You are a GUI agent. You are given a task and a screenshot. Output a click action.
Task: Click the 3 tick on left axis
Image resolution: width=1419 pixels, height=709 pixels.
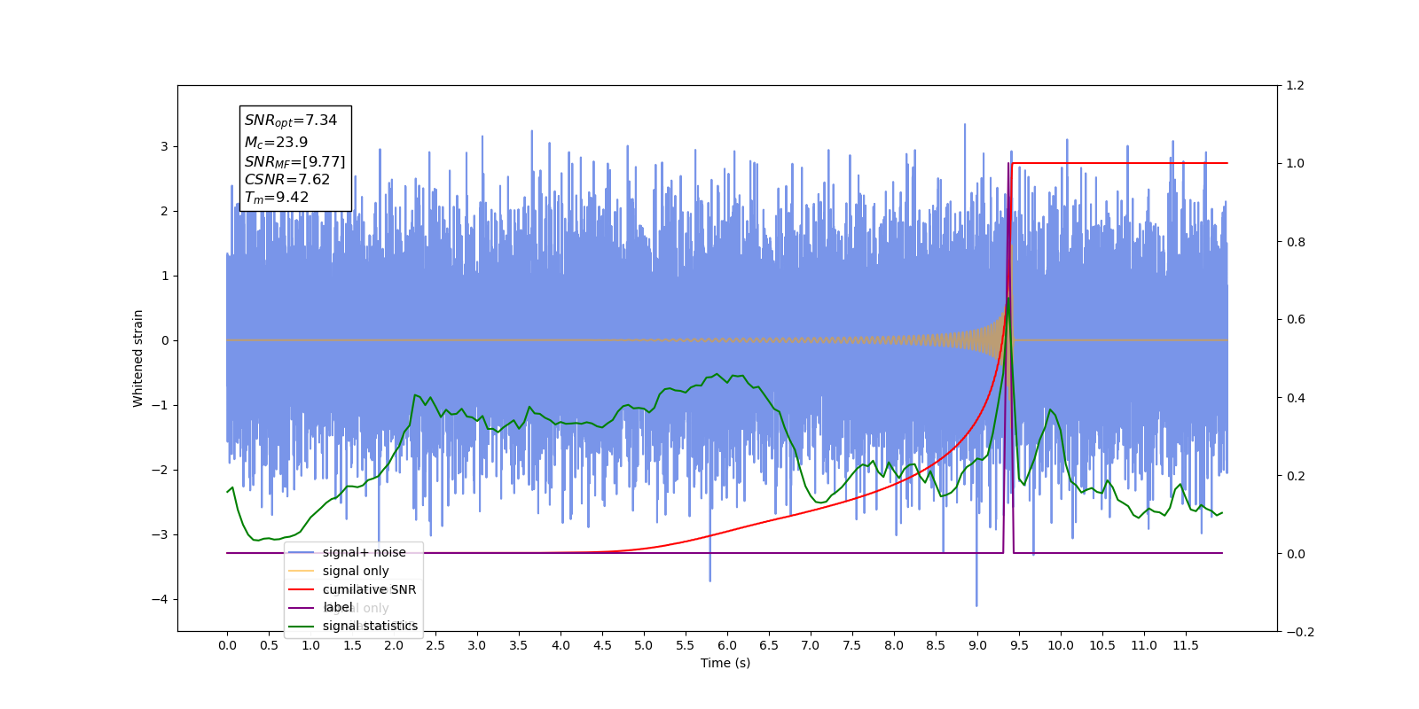[164, 147]
